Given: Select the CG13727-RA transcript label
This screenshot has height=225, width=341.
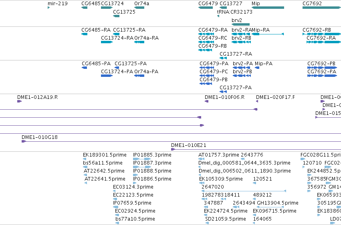Looking at the screenshot, I should click(x=236, y=54).
